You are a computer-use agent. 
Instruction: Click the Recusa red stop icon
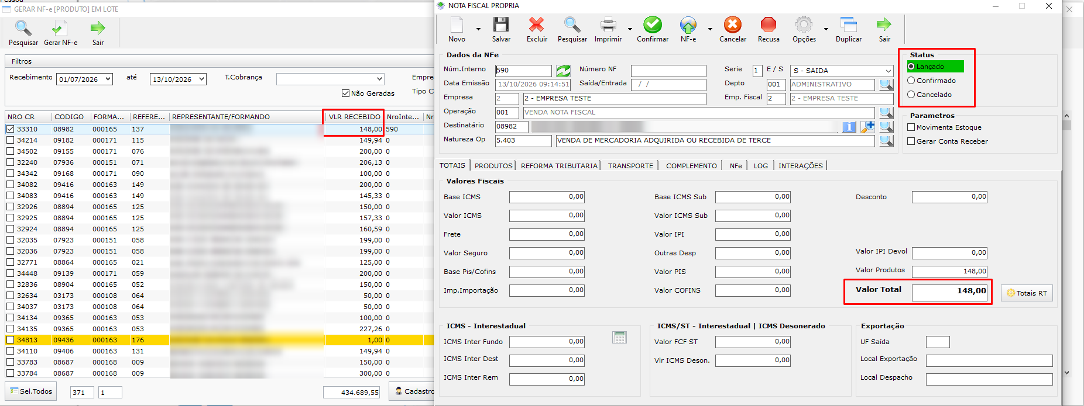[768, 25]
